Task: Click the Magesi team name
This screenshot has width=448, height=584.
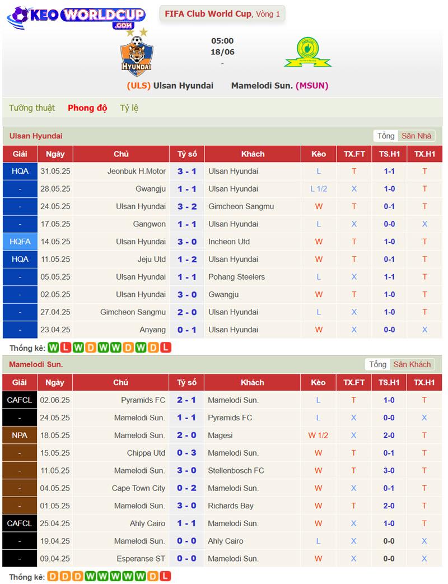Action: click(220, 435)
